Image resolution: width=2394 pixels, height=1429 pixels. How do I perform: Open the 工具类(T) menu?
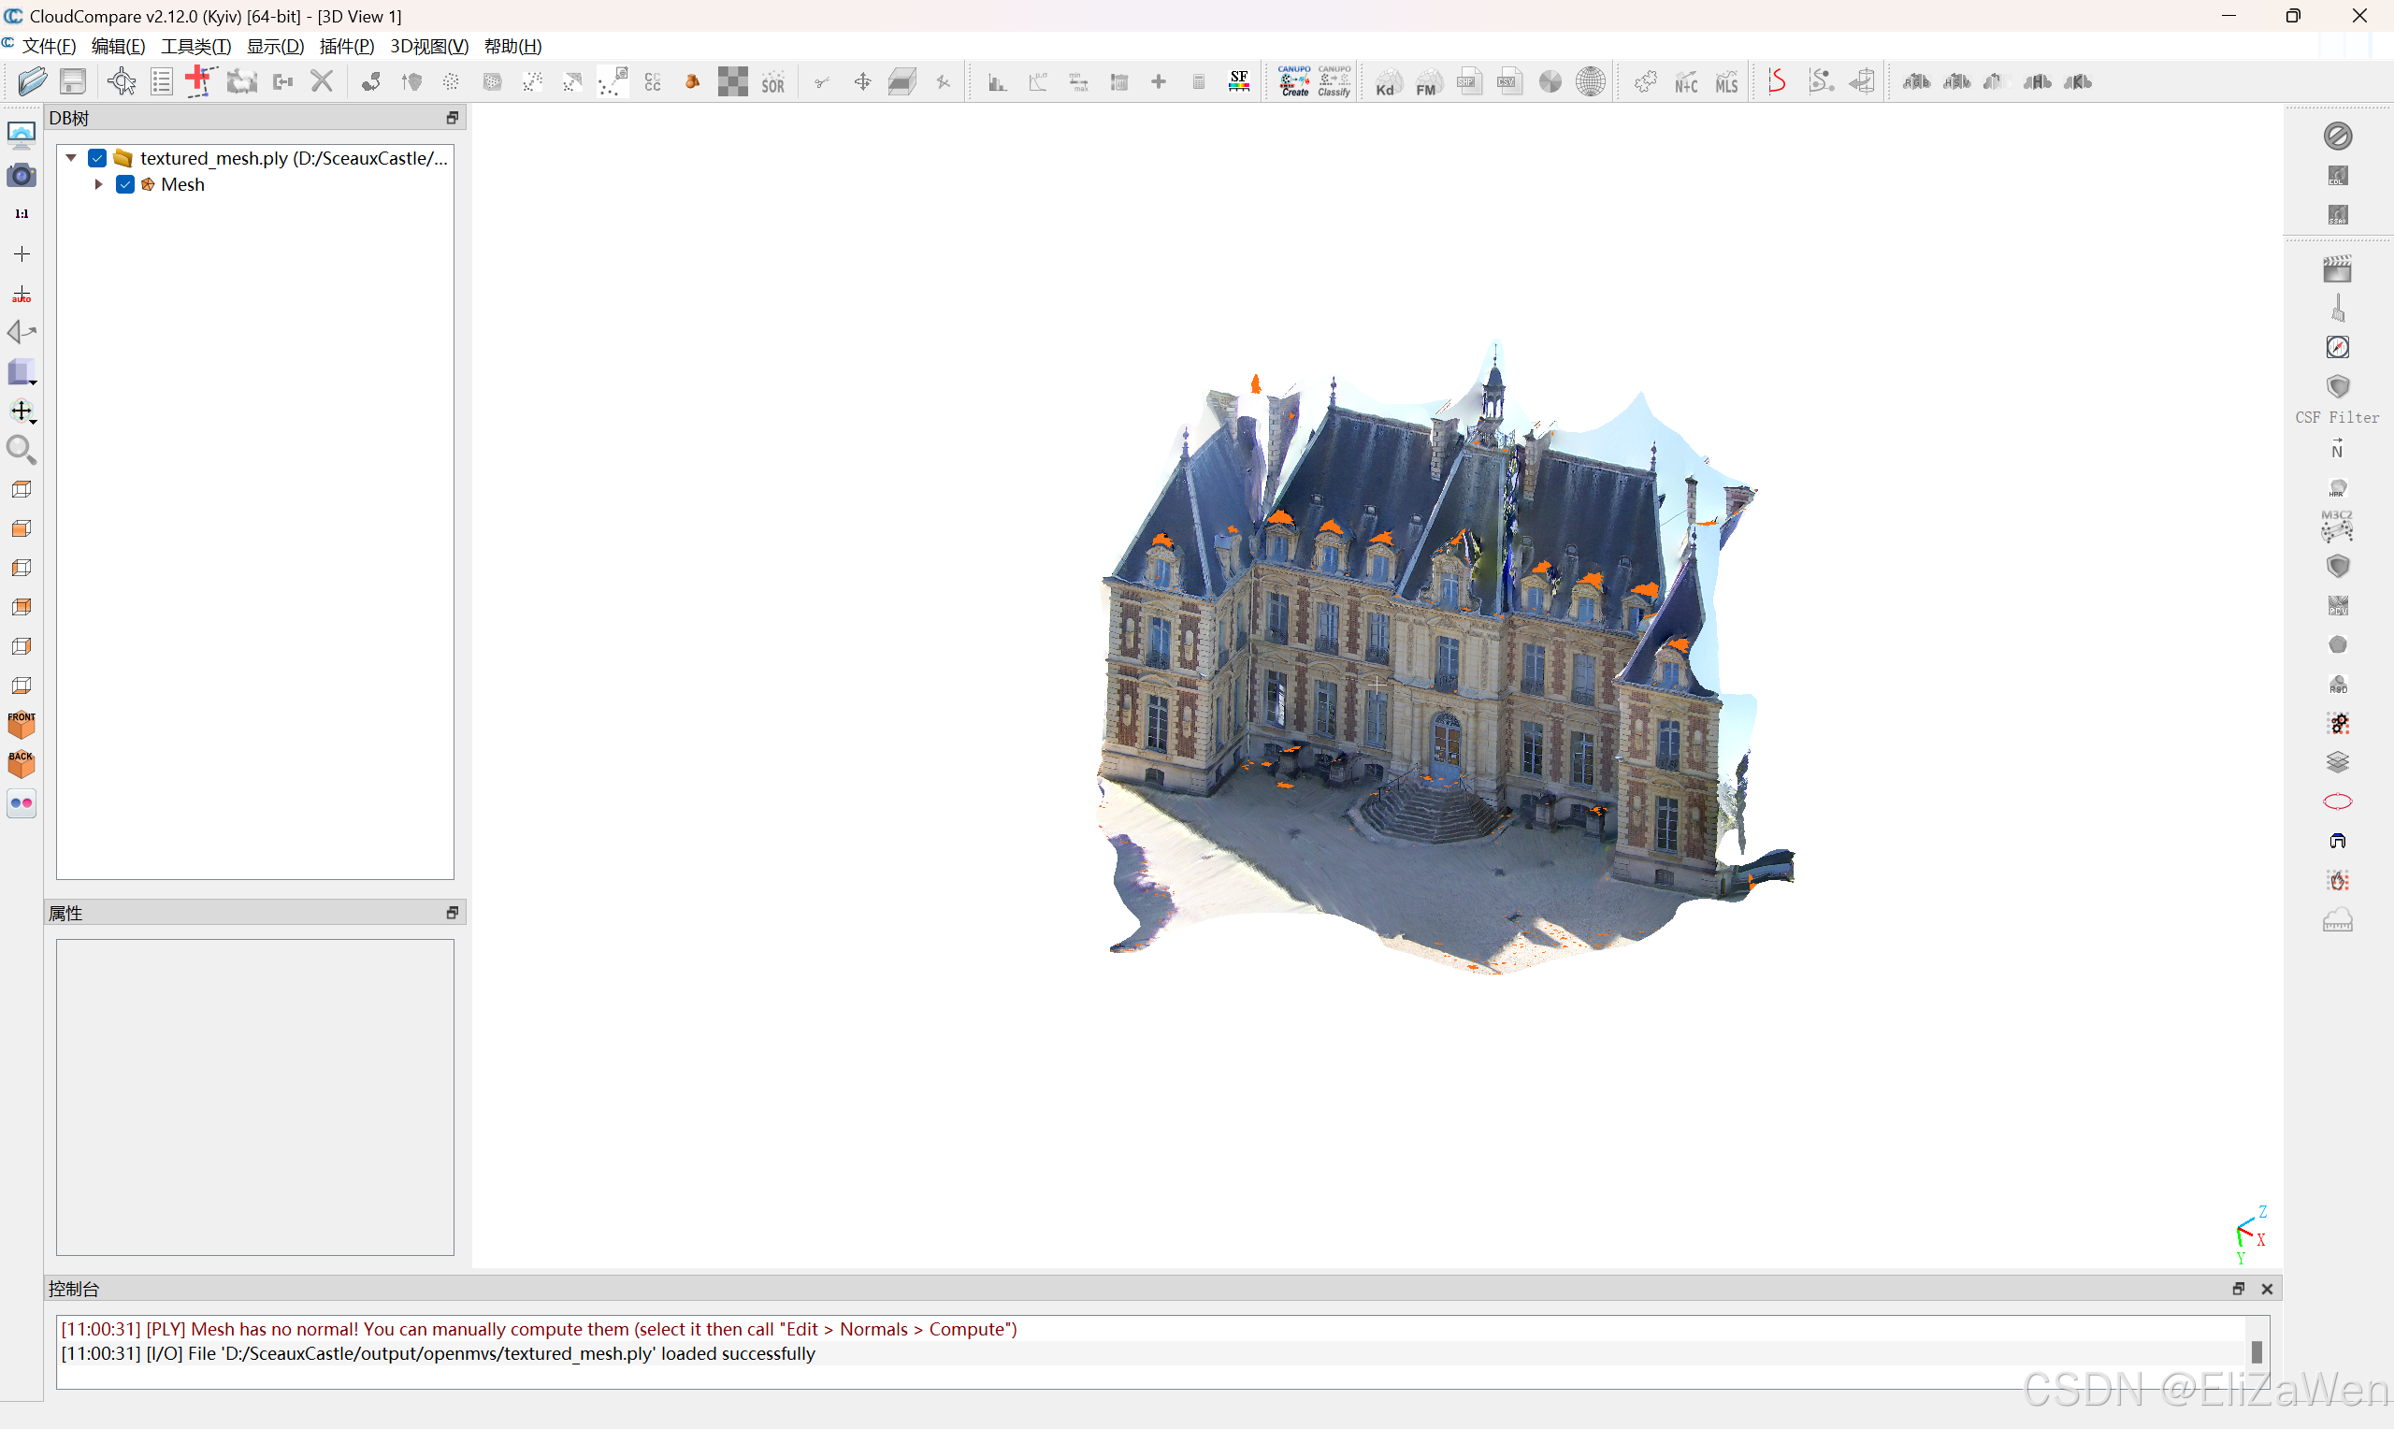[195, 46]
